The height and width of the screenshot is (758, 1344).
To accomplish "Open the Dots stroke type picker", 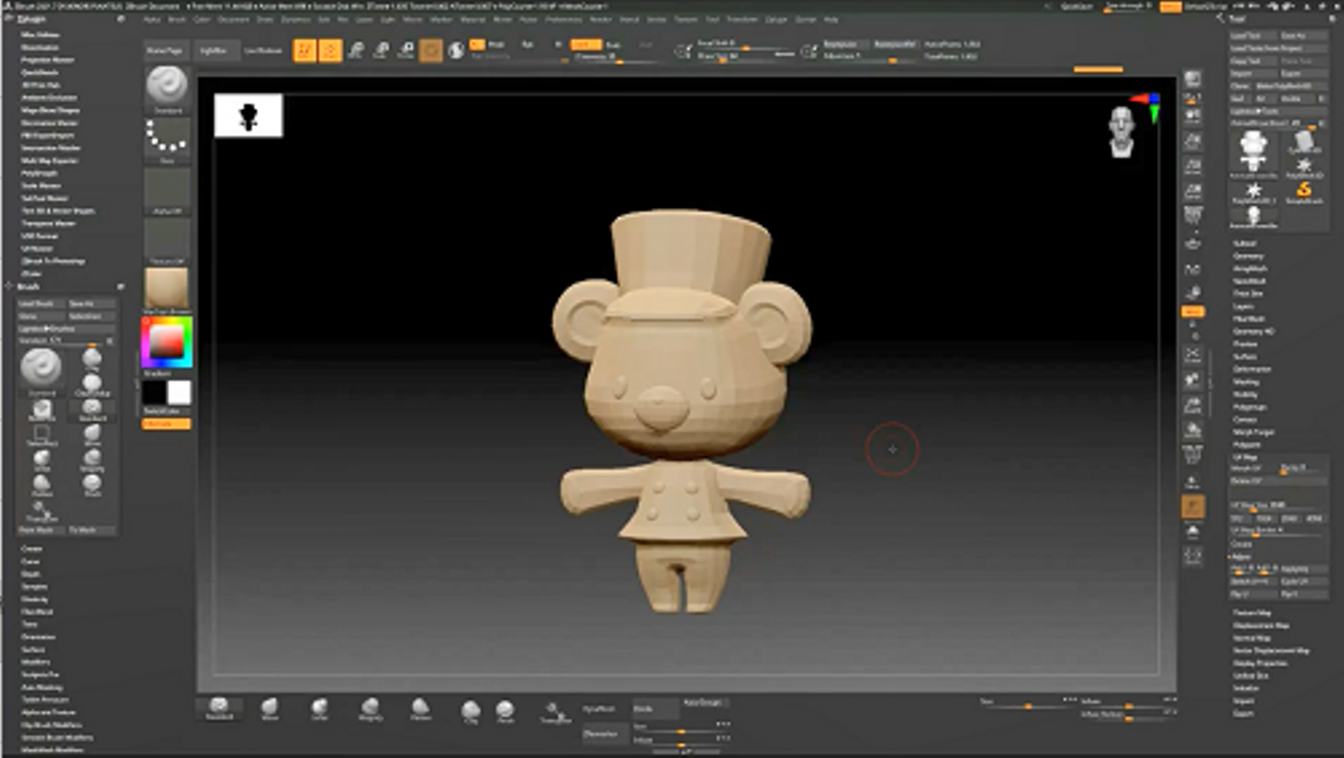I will [x=167, y=139].
